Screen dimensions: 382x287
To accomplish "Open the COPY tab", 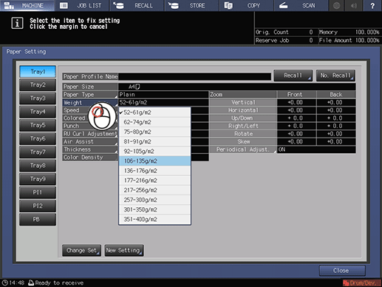I will tap(247, 5).
